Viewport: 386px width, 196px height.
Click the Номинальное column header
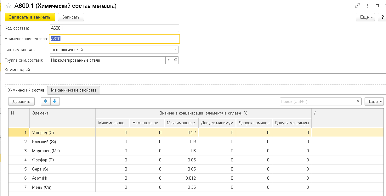147,123
